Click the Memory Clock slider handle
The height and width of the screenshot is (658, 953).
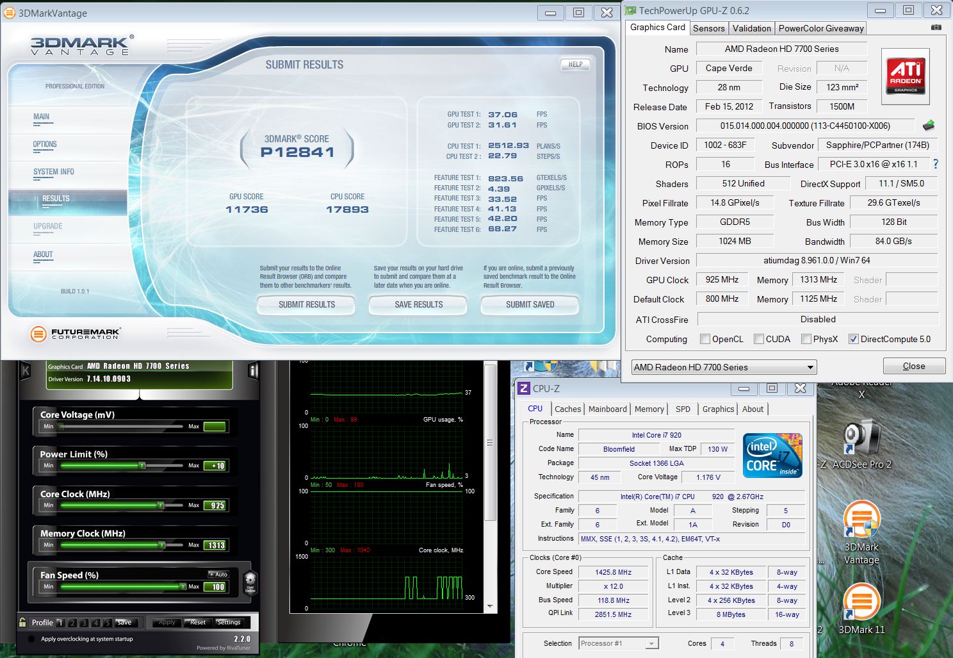[163, 545]
